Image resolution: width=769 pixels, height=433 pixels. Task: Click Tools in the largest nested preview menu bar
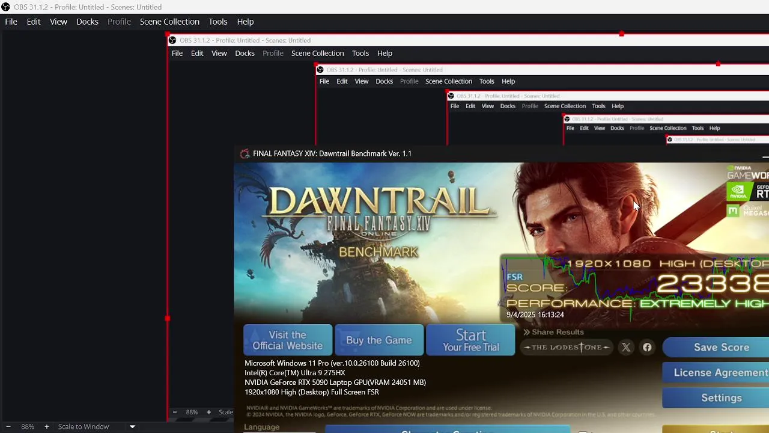(360, 53)
